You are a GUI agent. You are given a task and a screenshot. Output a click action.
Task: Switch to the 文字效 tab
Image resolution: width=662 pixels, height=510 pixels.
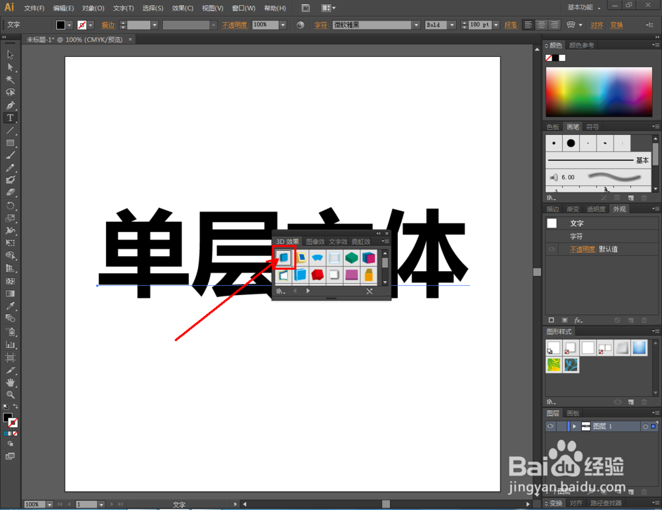click(x=338, y=241)
